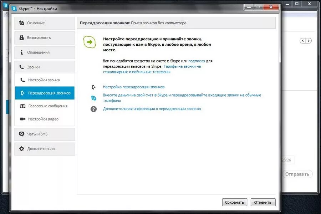Open the Безопасность settings section
321x214 pixels.
click(x=45, y=38)
